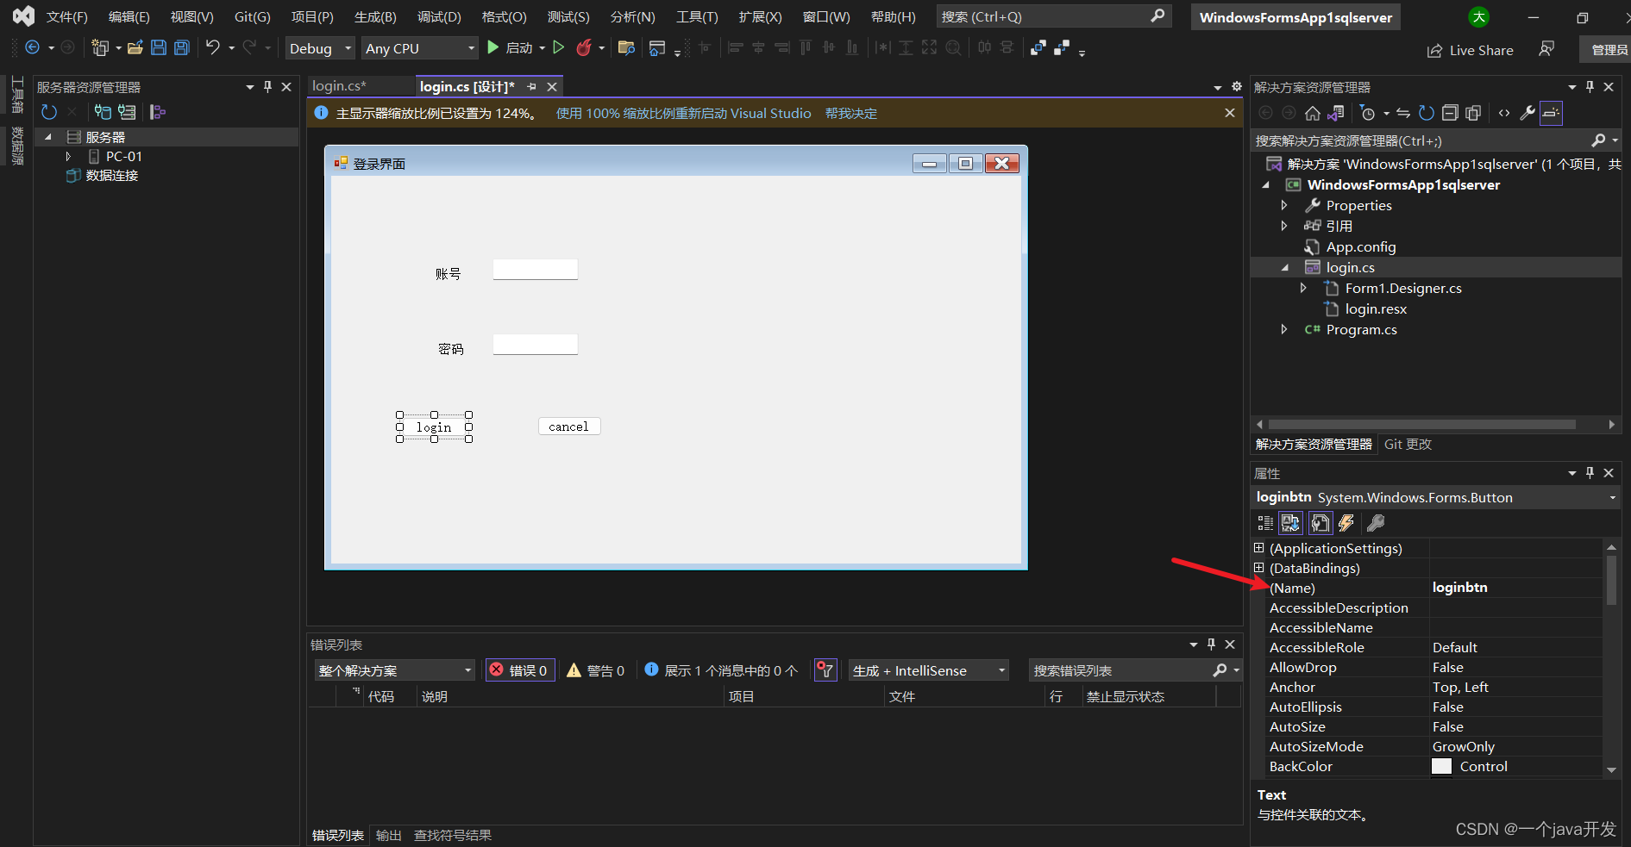This screenshot has height=847, width=1631.
Task: Toggle IntelliSense in the 生成 + IntelliSense control
Action: pos(927,670)
